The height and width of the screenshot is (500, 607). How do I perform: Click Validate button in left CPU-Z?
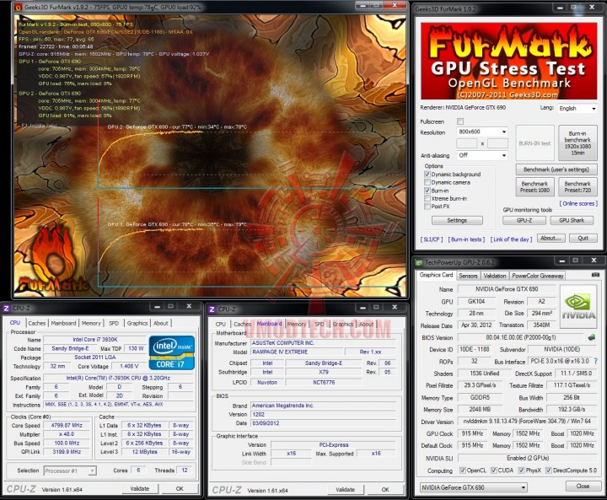[x=140, y=489]
